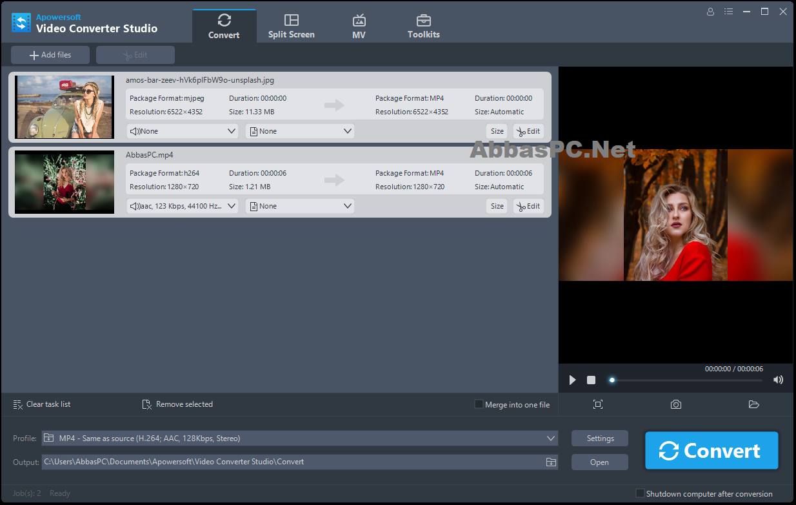The width and height of the screenshot is (796, 505).
Task: Open the snapshot folder icon
Action: 754,404
